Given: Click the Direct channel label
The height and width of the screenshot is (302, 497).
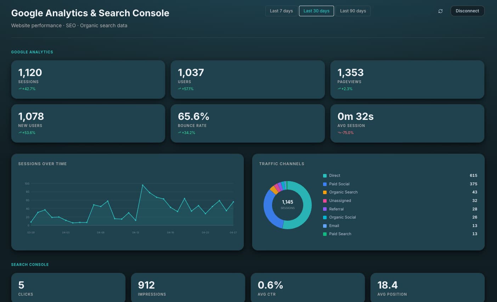Looking at the screenshot, I should pos(334,176).
